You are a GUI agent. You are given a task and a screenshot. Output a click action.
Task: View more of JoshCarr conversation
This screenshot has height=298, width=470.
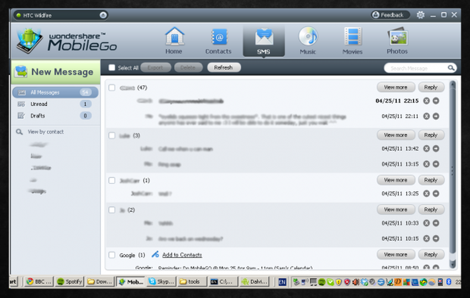click(396, 180)
